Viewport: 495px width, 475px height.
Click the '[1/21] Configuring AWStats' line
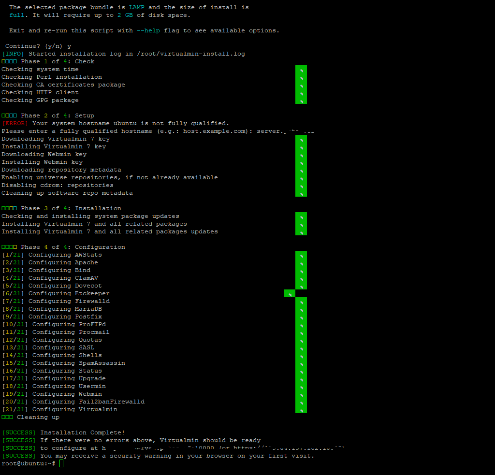[52, 255]
